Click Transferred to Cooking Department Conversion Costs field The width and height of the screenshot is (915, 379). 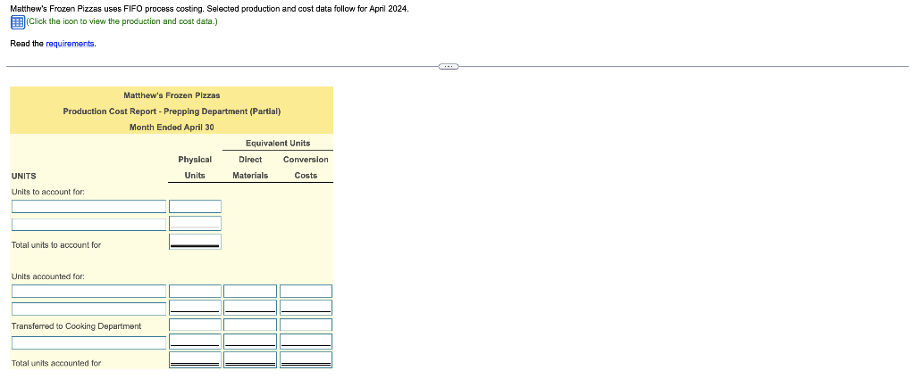306,325
